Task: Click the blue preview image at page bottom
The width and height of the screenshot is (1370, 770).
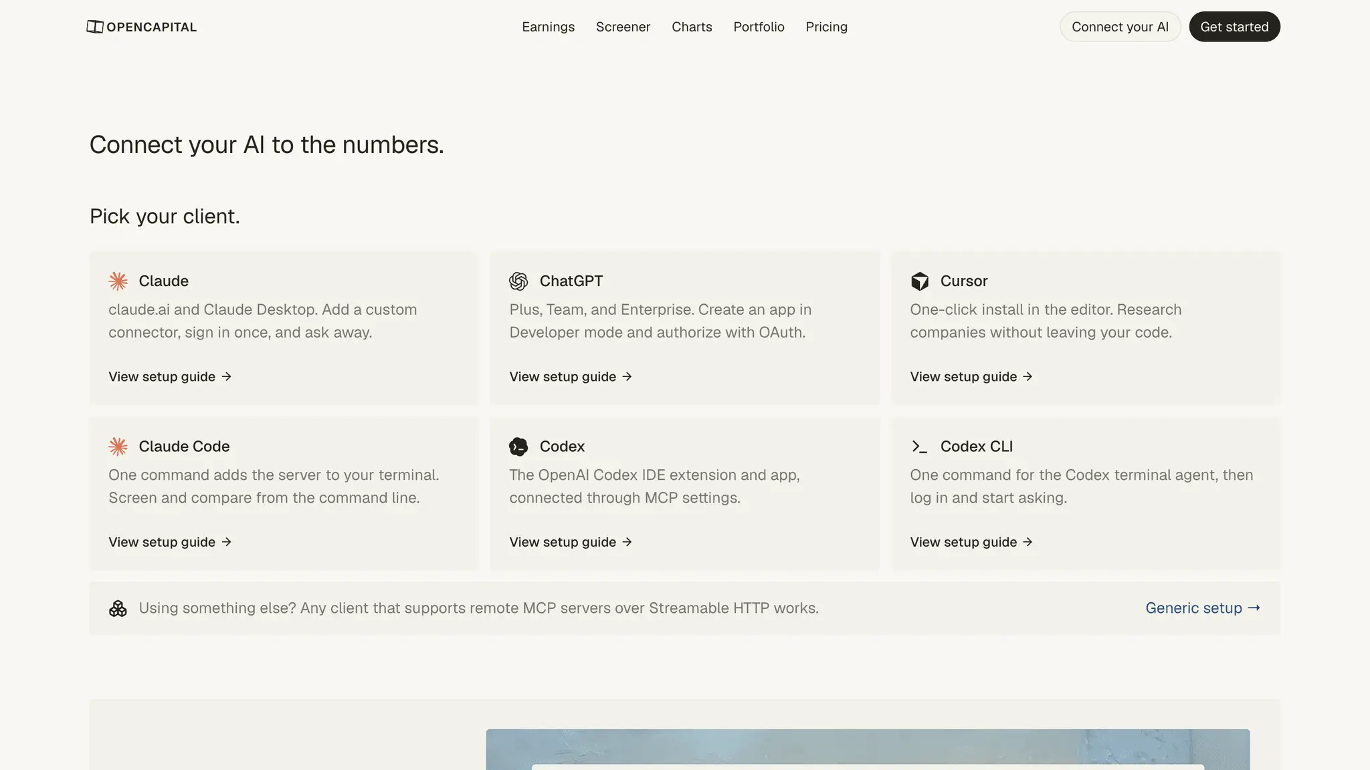Action: click(868, 749)
